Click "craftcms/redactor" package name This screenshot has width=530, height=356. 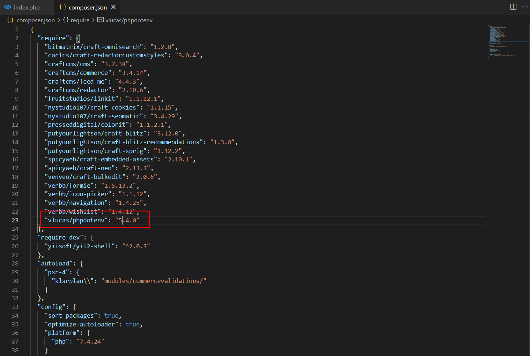pyautogui.click(x=78, y=90)
